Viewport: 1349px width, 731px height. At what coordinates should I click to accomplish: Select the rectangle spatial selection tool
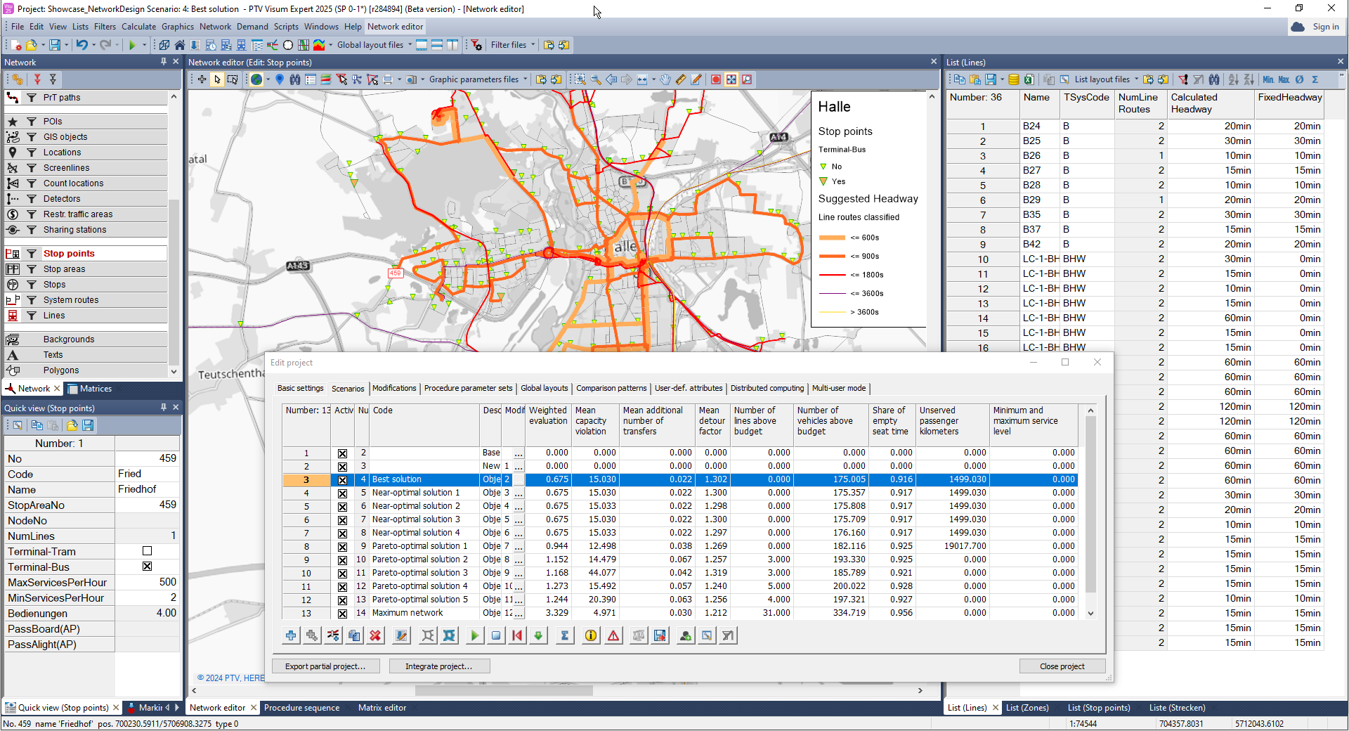coord(233,79)
